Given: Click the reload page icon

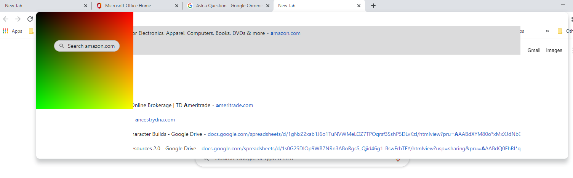Looking at the screenshot, I should [30, 19].
